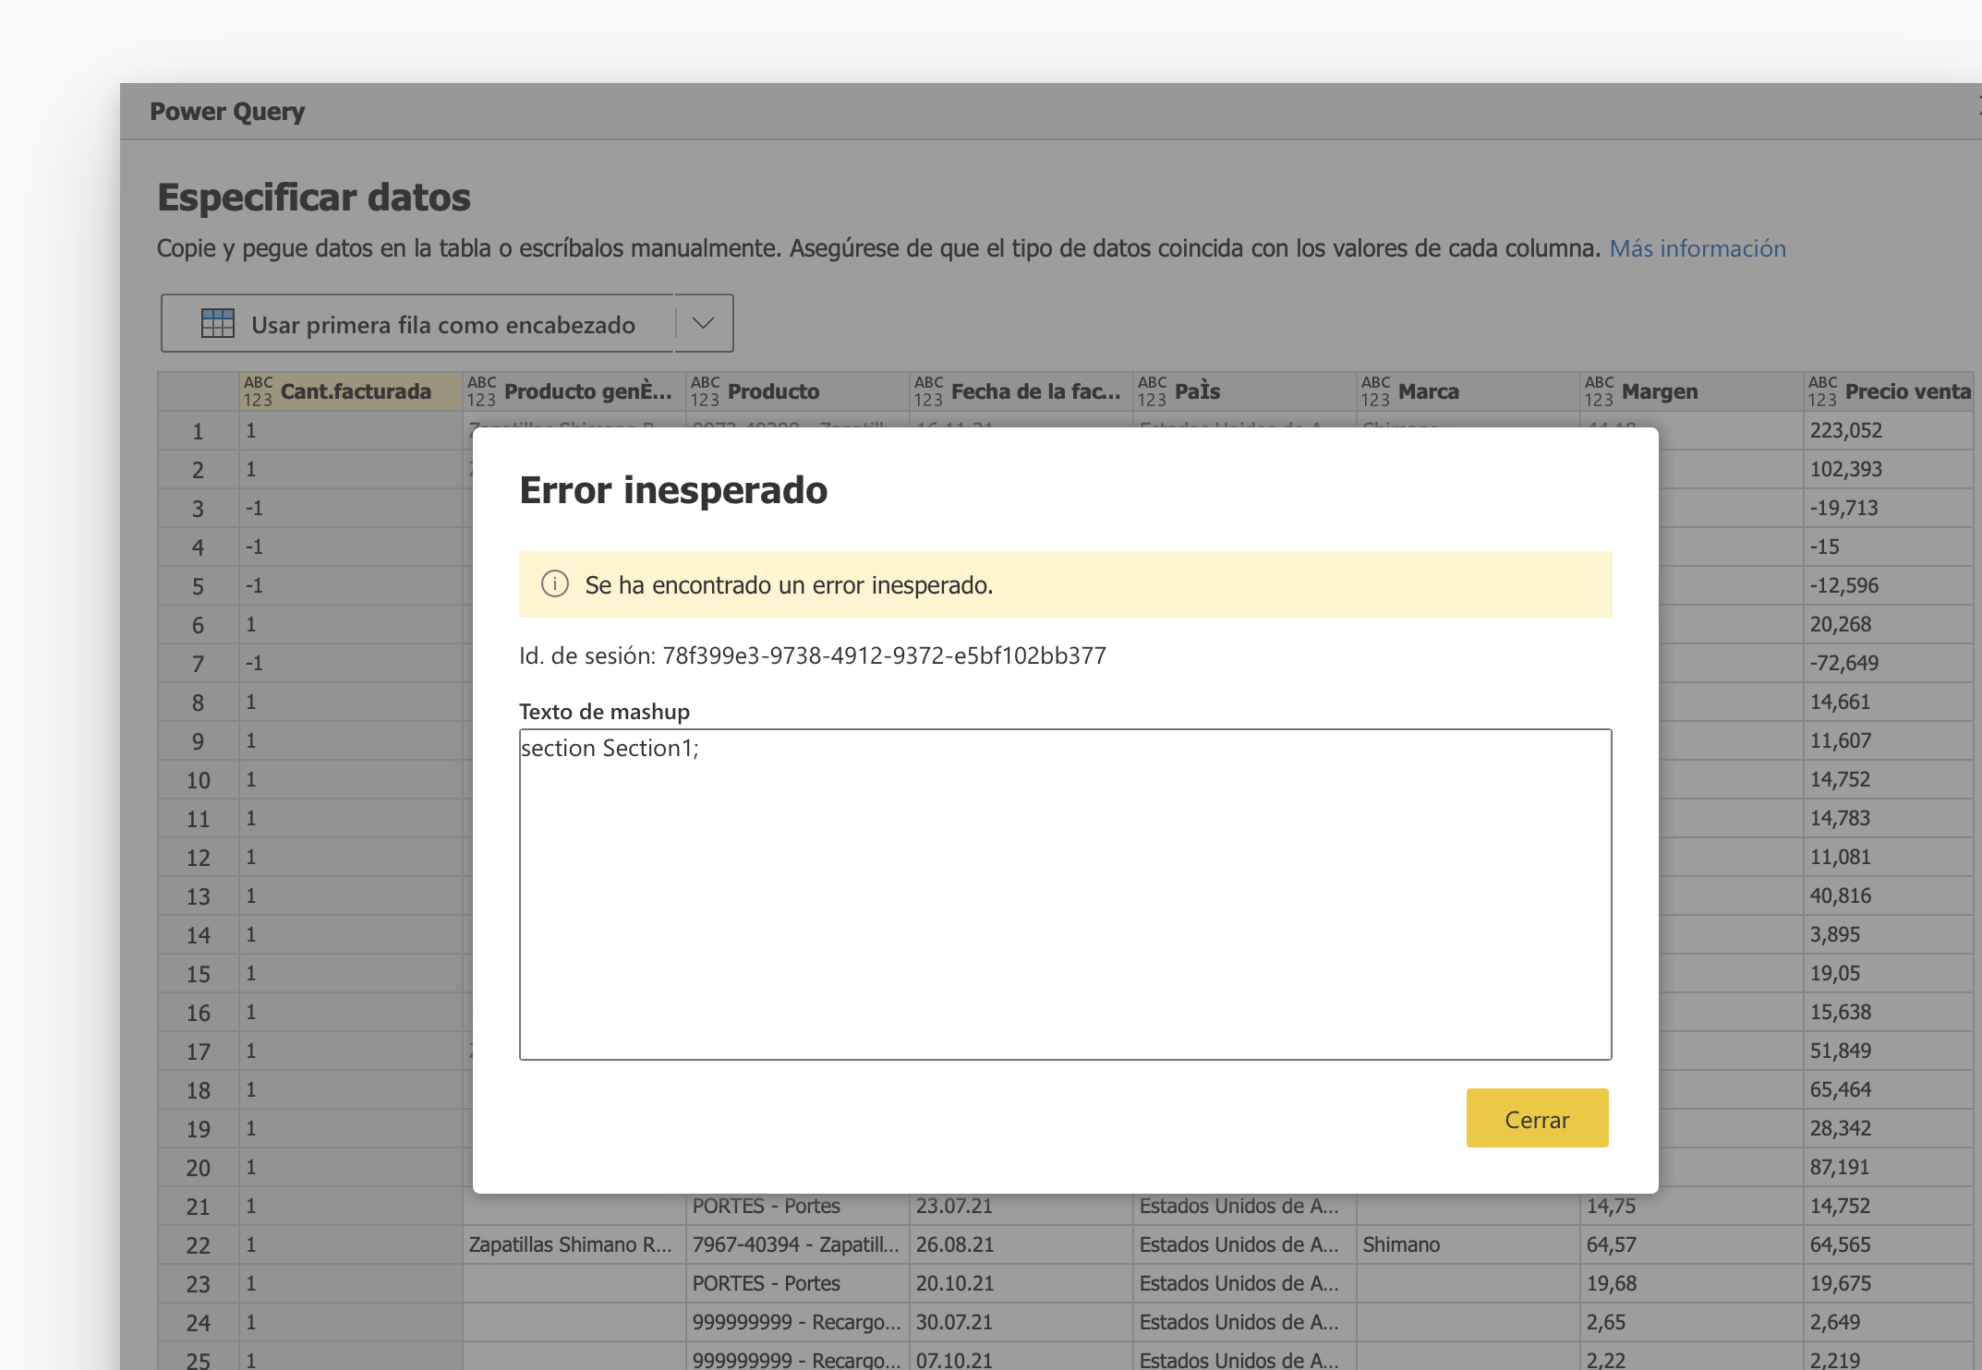This screenshot has height=1370, width=1982.
Task: Click the 223,052 price cell
Action: [x=1889, y=430]
